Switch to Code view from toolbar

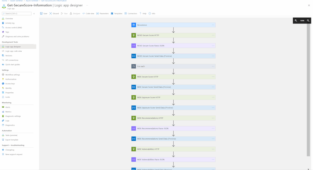tap(88, 13)
